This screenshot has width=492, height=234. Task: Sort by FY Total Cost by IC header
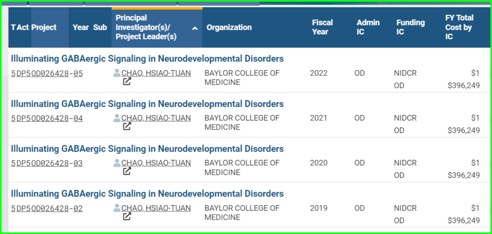click(459, 27)
